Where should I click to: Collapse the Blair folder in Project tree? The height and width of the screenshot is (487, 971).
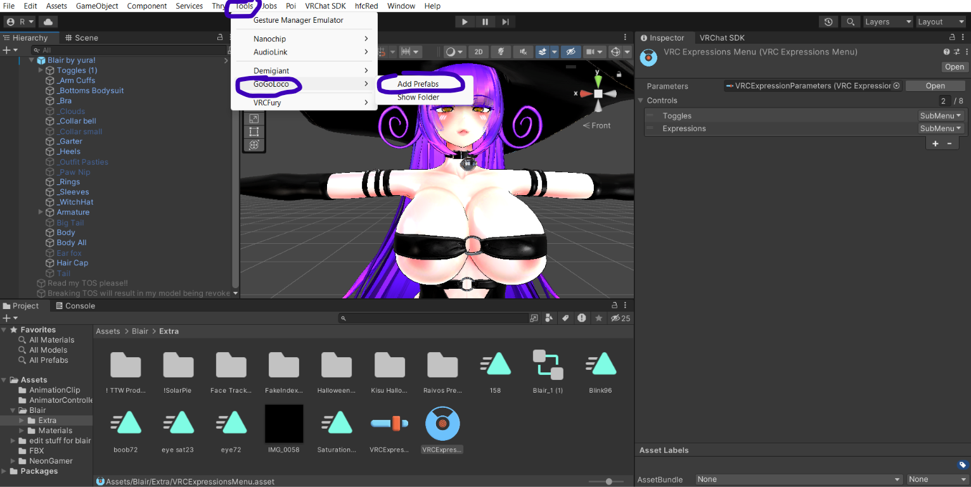point(13,410)
